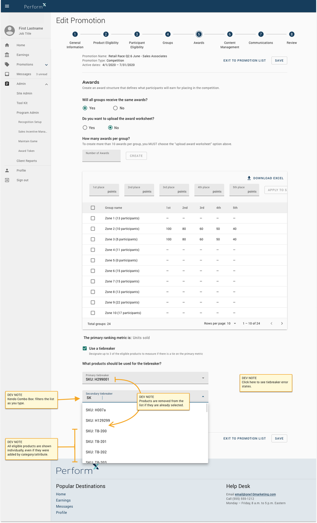Check the Zone 2 (10 participants) row
Viewport: 317px width, 523px height.
click(x=93, y=229)
